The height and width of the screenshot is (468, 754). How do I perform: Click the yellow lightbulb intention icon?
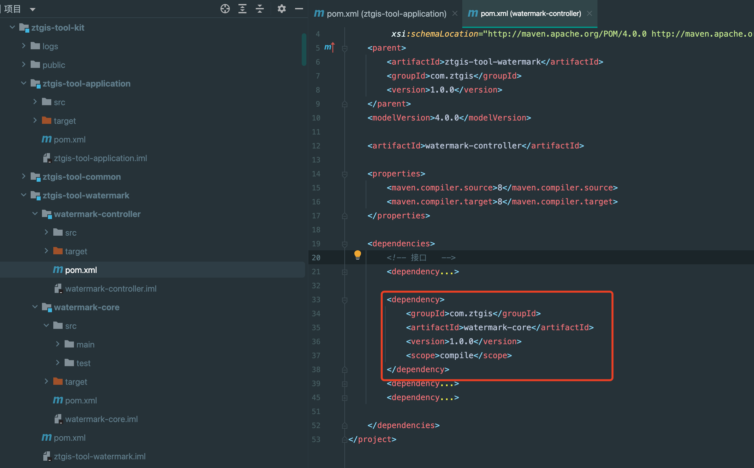(x=357, y=255)
